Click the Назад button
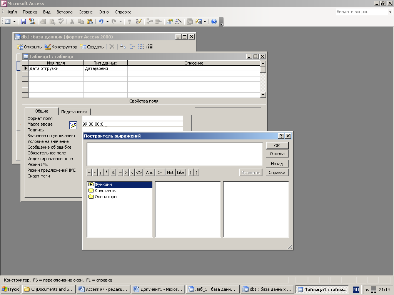This screenshot has width=394, height=295. click(x=277, y=164)
